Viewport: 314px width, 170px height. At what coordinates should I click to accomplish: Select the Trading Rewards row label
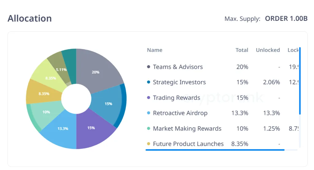(176, 98)
